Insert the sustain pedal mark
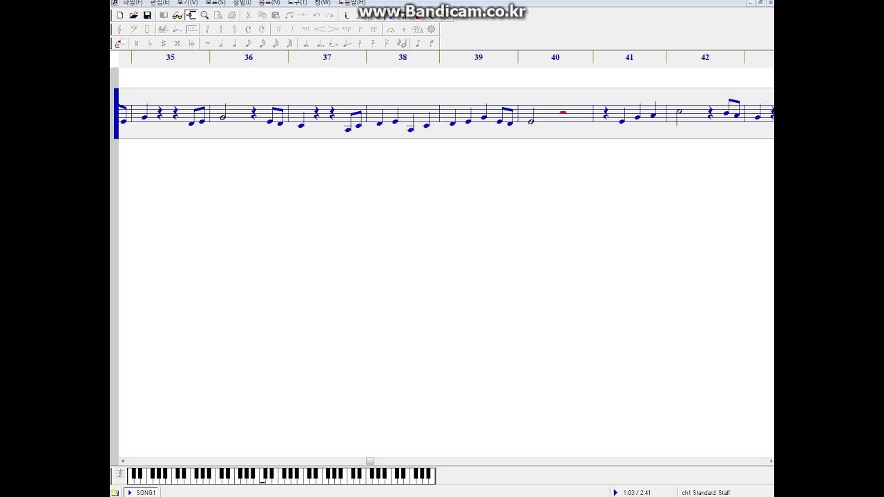The height and width of the screenshot is (497, 884). click(x=417, y=29)
